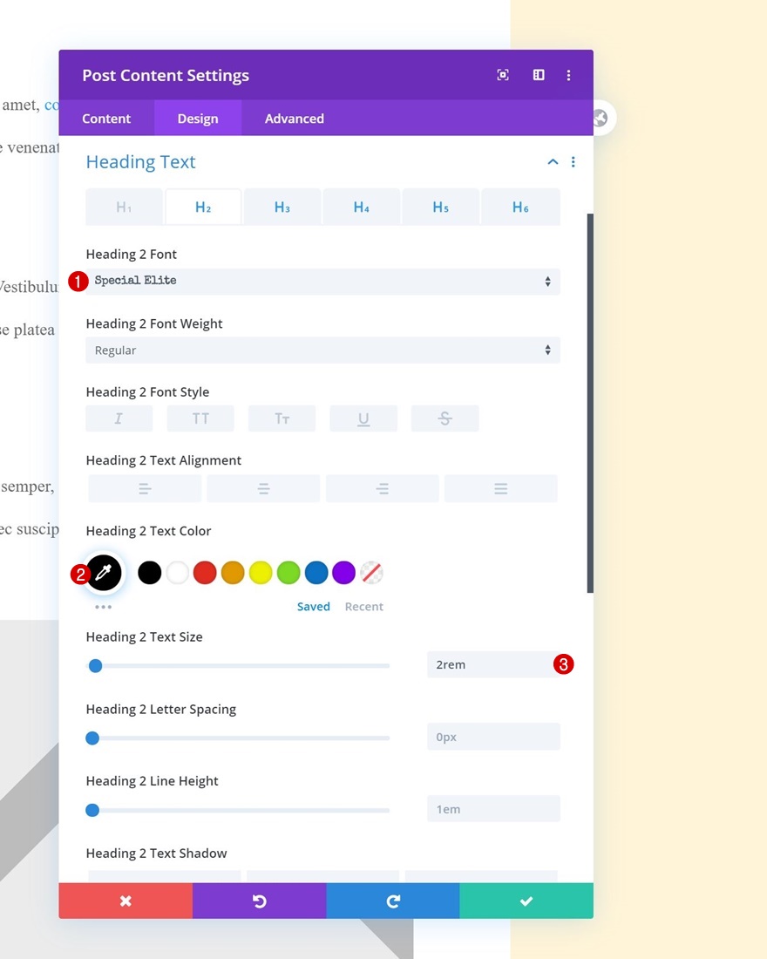
Task: Collapse the Heading Text section
Action: pyautogui.click(x=553, y=162)
